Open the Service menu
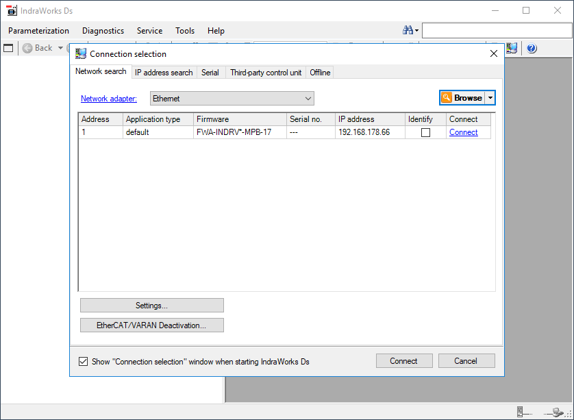 pyautogui.click(x=149, y=31)
